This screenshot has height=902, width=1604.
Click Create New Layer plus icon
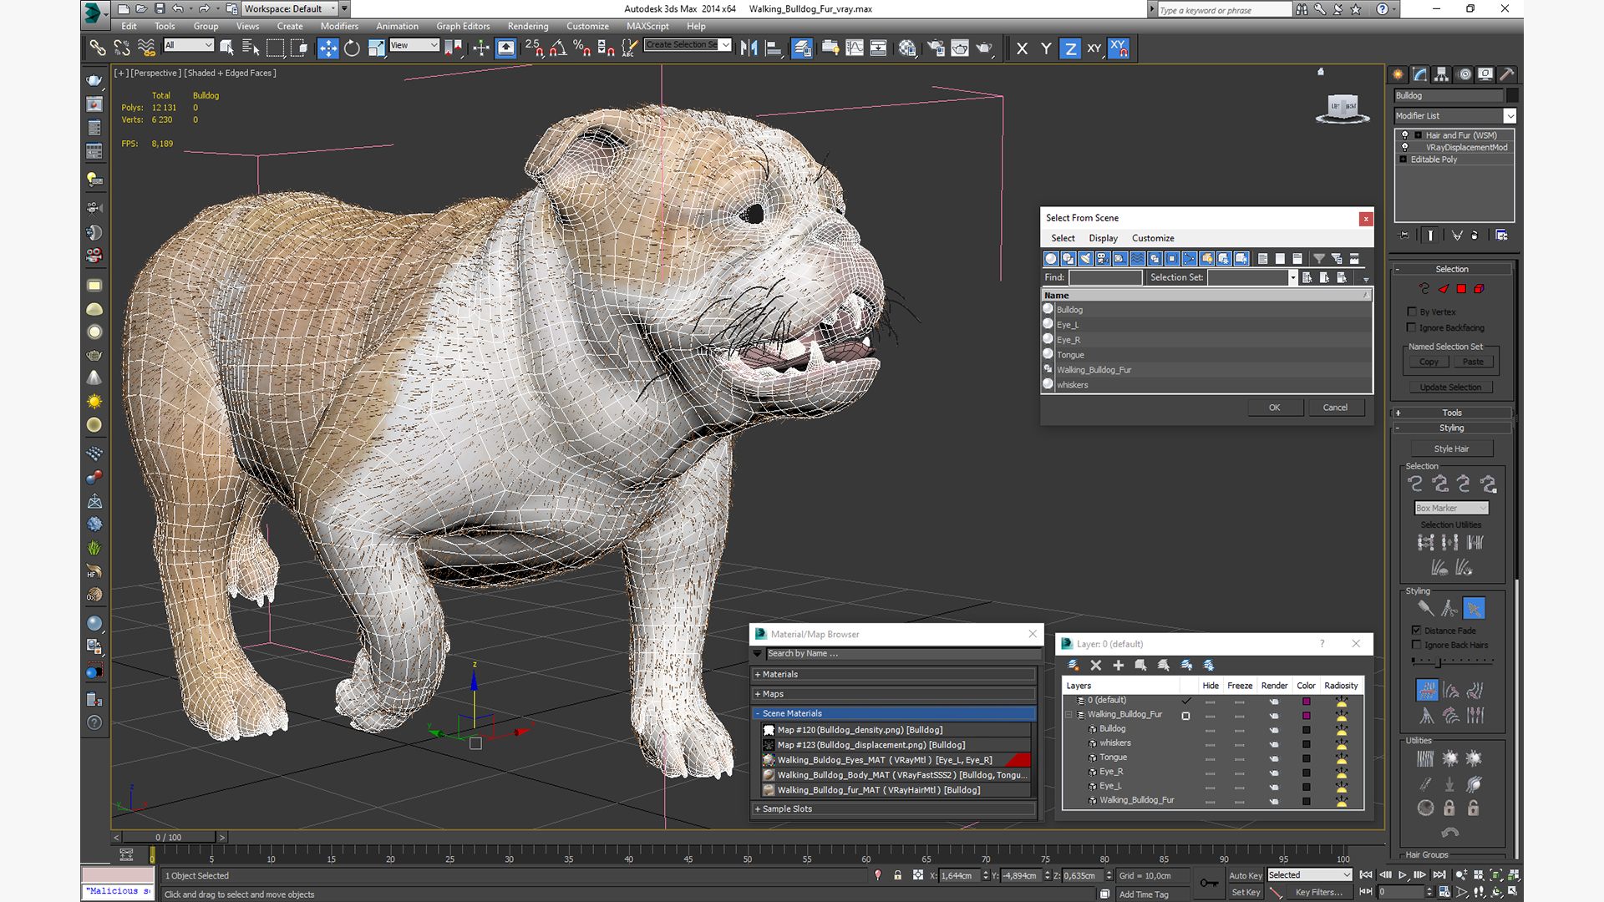1119,666
